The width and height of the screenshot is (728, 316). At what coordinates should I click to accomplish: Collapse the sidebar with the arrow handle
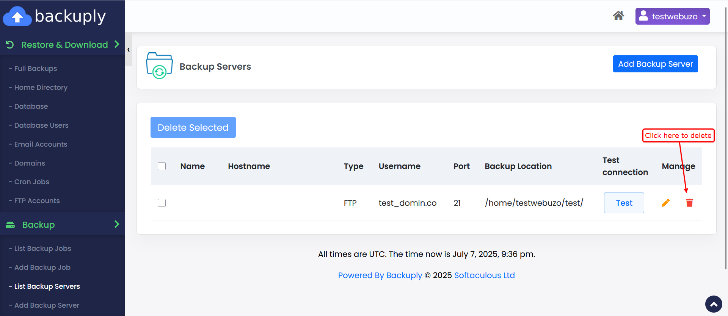click(x=129, y=50)
